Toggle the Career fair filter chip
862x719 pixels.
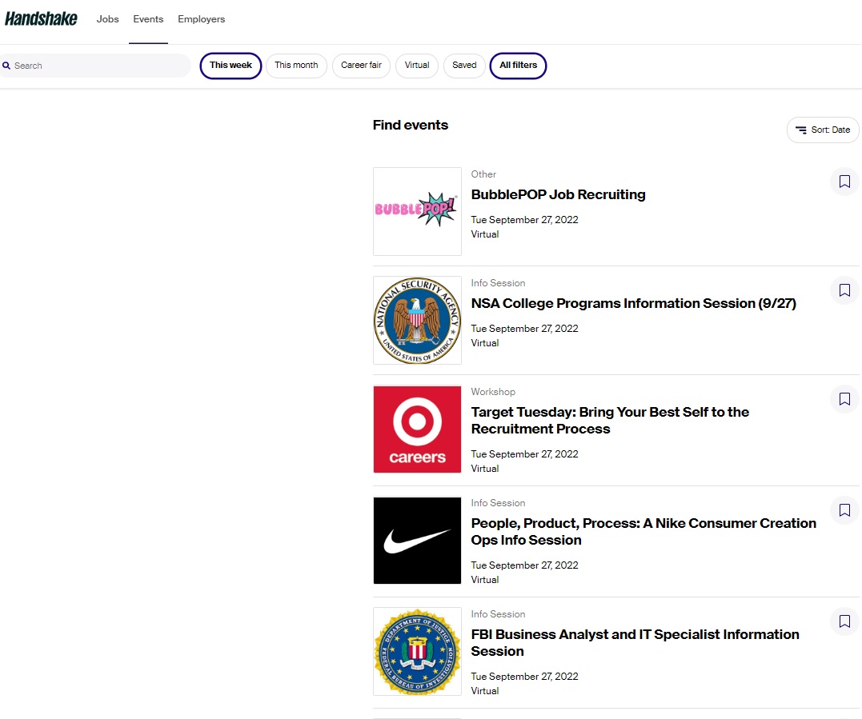tap(361, 66)
